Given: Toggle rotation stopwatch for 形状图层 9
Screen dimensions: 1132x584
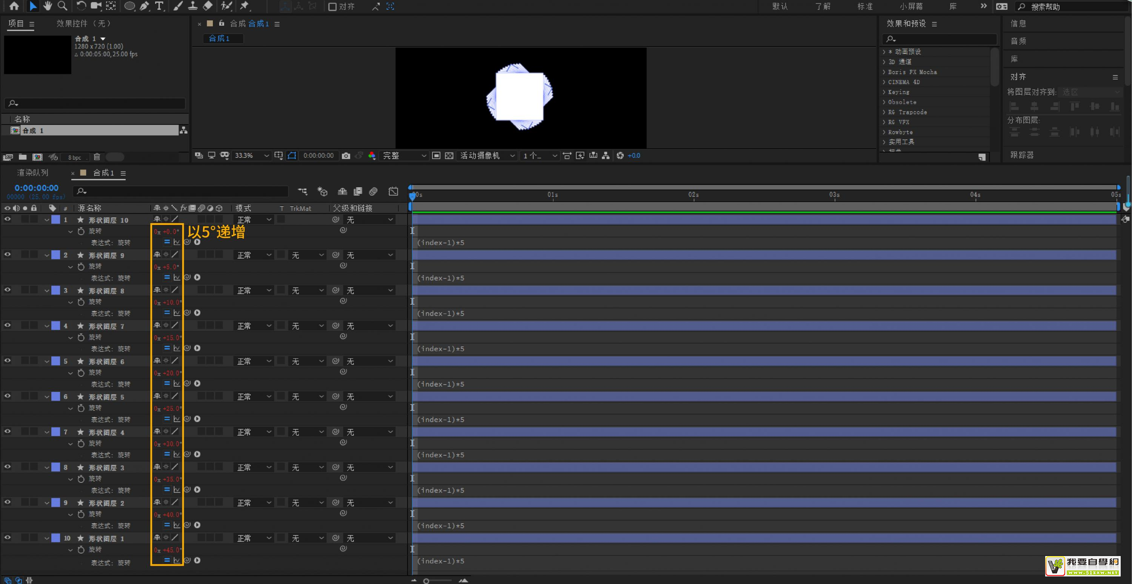Looking at the screenshot, I should click(x=81, y=267).
